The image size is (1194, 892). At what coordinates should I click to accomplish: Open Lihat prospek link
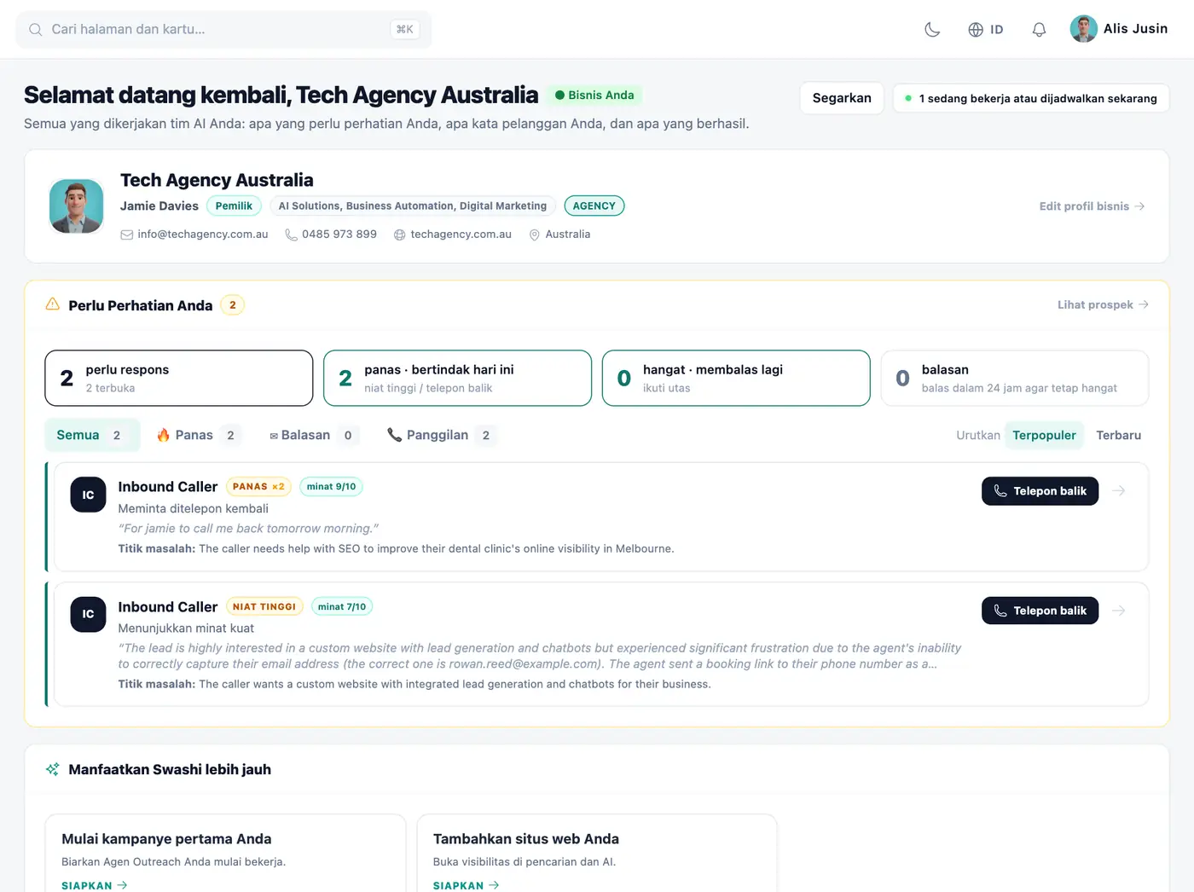[x=1103, y=304]
